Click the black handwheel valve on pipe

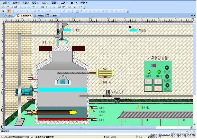[118, 99]
